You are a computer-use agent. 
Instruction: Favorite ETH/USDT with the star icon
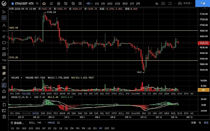(x=13, y=3)
